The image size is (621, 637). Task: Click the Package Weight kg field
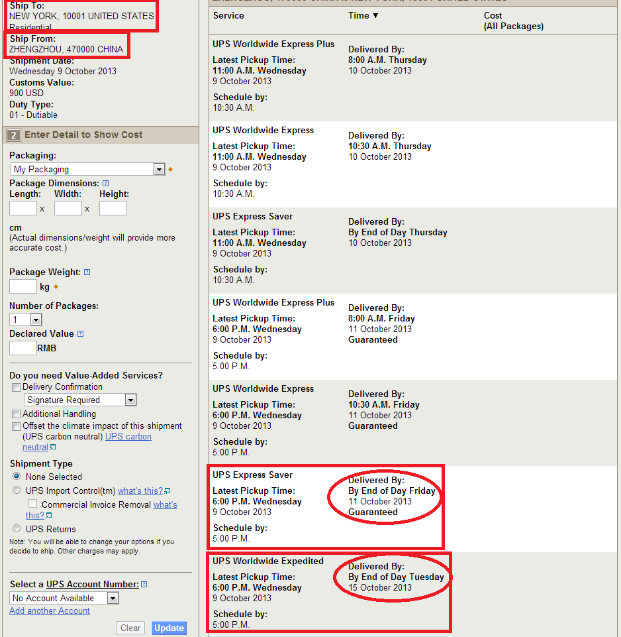tap(23, 286)
